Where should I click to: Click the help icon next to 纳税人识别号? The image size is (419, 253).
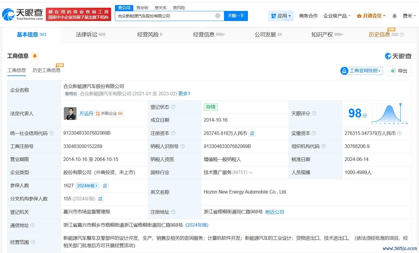183,146
